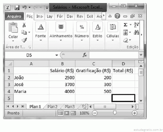Open the Arquivo tab
The height and width of the screenshot is (132, 163).
click(x=14, y=16)
